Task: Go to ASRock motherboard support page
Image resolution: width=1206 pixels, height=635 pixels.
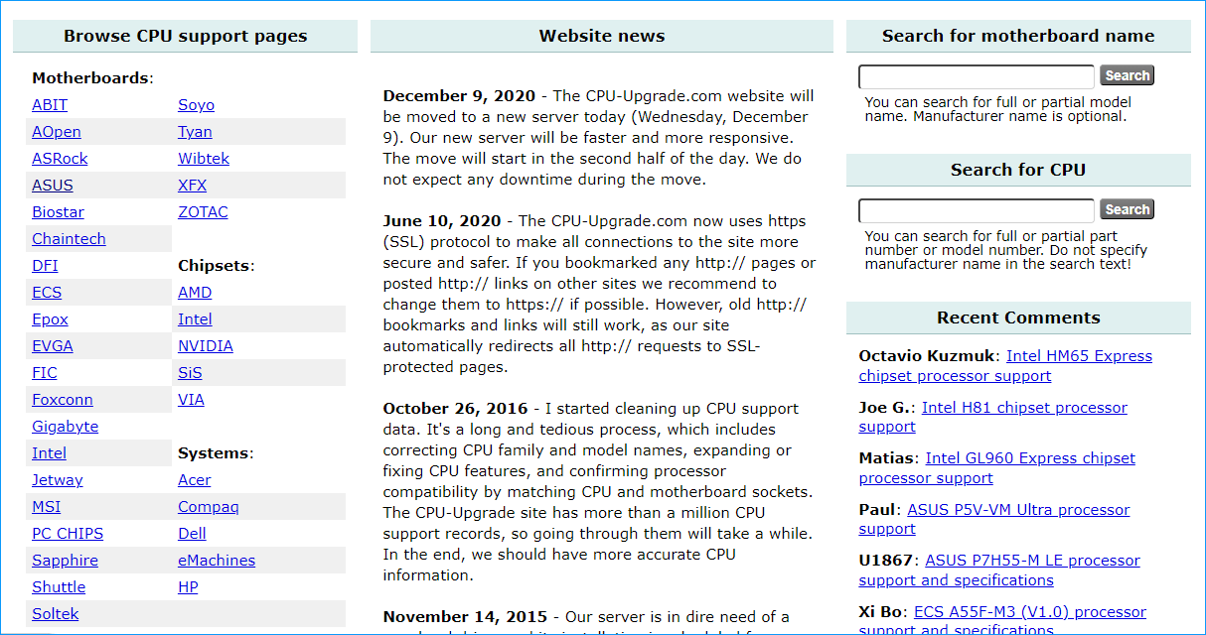Action: [x=60, y=159]
